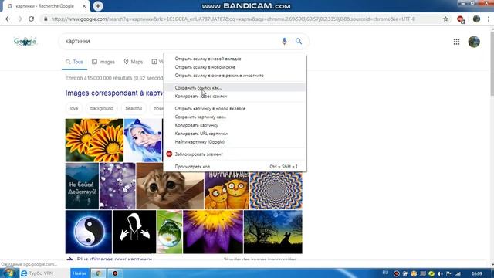This screenshot has height=278, width=494.
Task: Close the картинки - Recherche Google tab
Action: 84,6
